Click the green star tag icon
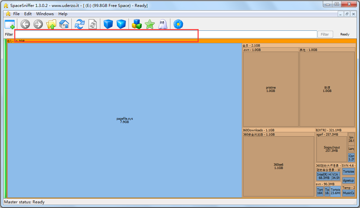This screenshot has width=360, height=208. [150, 24]
